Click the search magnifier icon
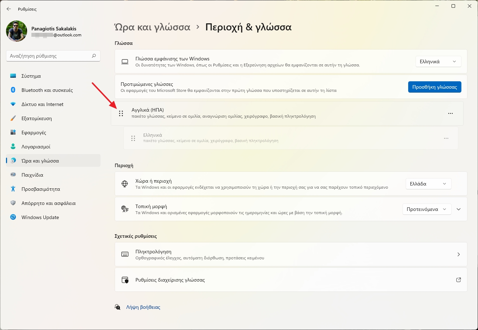The image size is (478, 330). coord(94,56)
